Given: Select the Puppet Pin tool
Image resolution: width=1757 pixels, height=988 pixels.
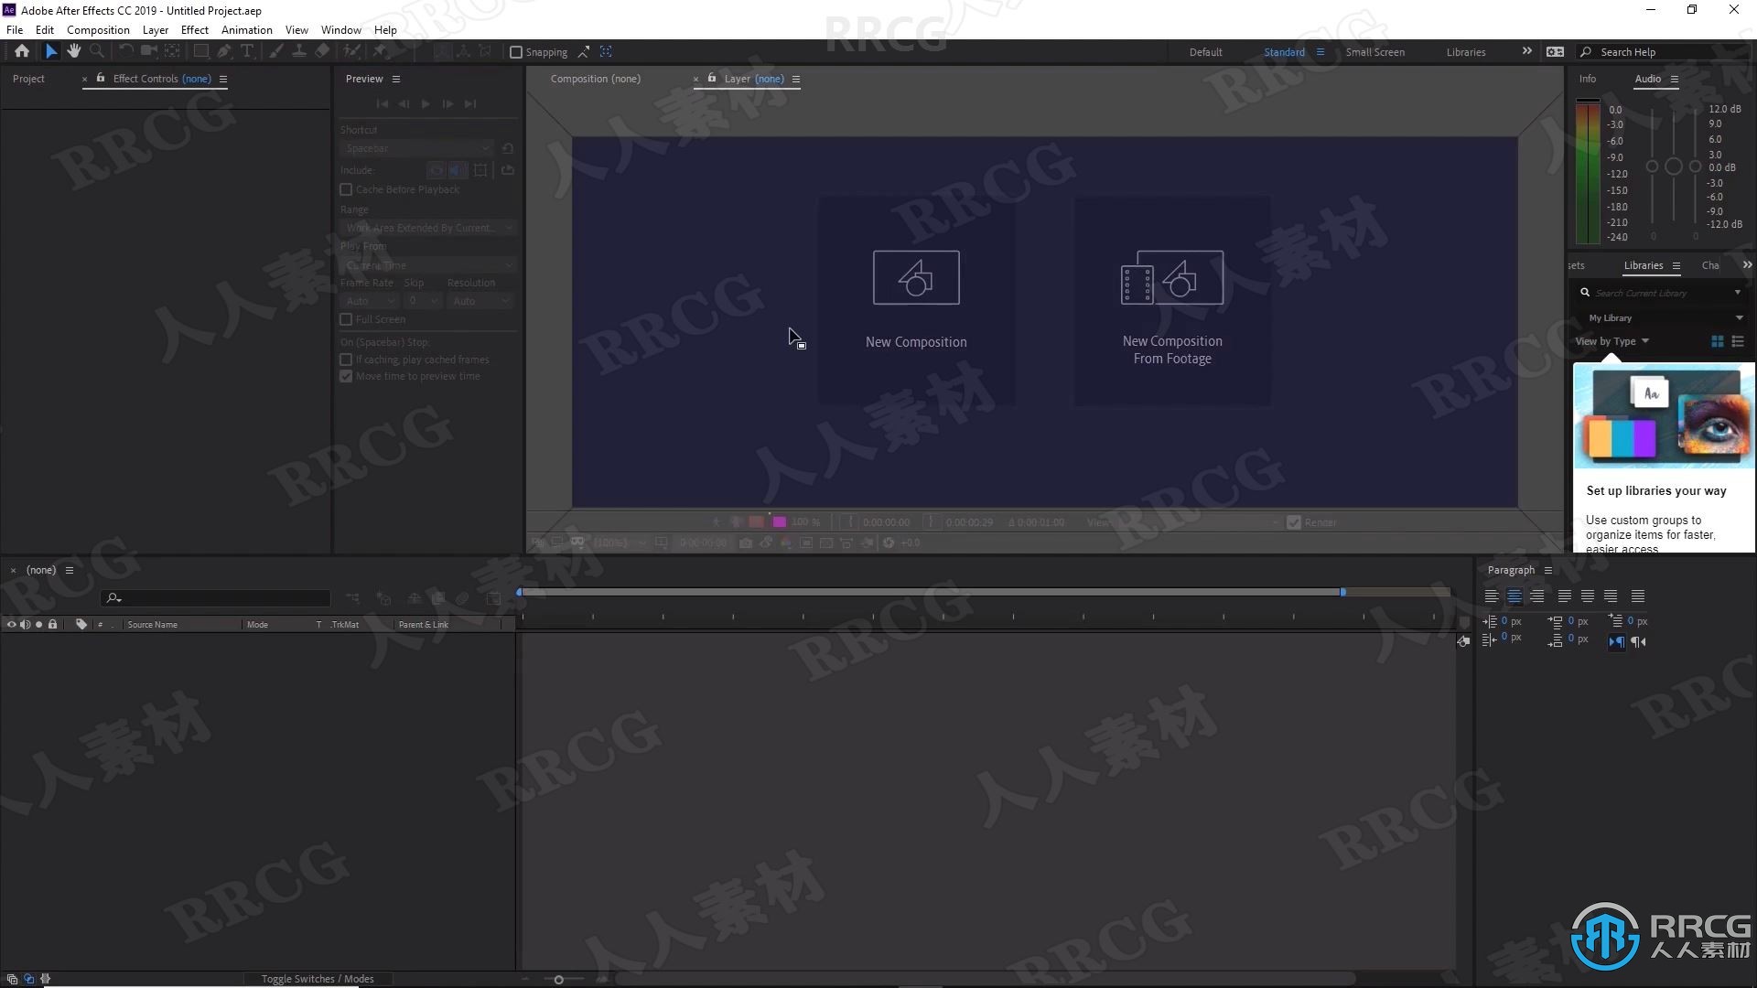Looking at the screenshot, I should tap(382, 52).
